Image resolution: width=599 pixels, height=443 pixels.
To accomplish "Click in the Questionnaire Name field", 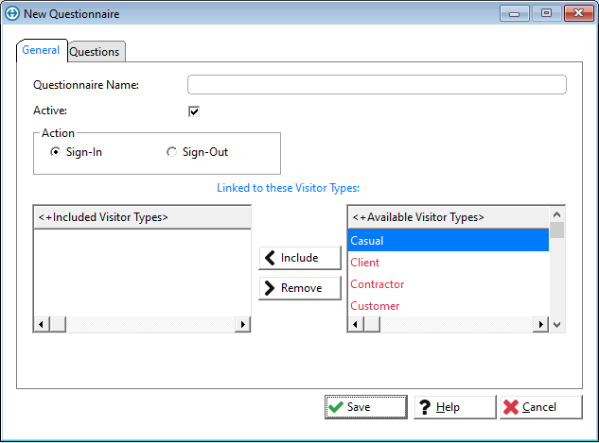I will click(377, 85).
